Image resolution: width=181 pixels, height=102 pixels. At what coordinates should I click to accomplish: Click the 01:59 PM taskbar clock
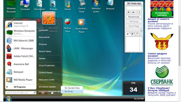pos(139,99)
